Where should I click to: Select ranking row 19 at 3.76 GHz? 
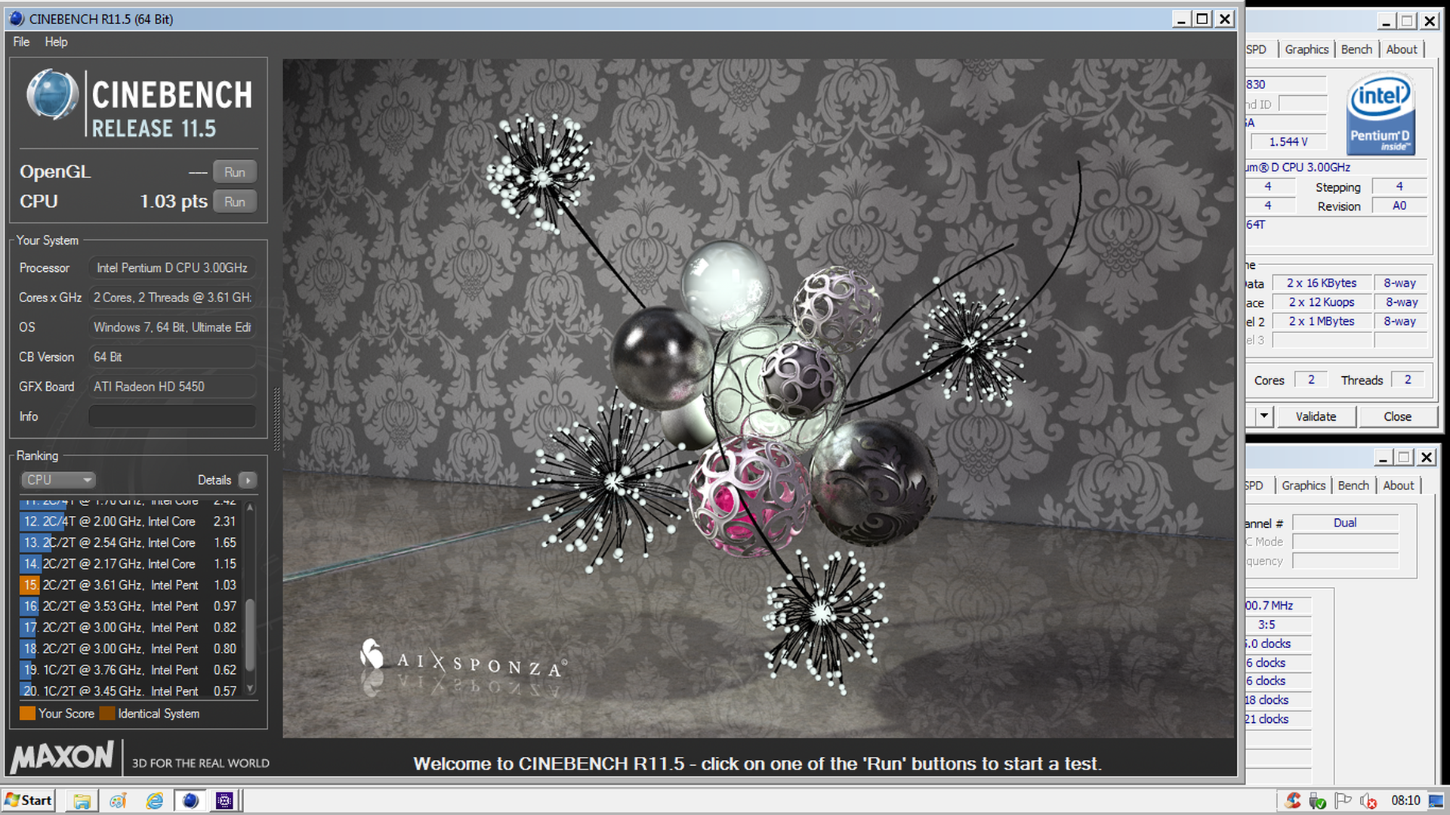click(129, 669)
